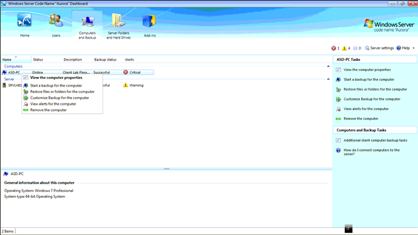
Task: Click the warning alerts yellow triangle in header
Action: coord(344,48)
